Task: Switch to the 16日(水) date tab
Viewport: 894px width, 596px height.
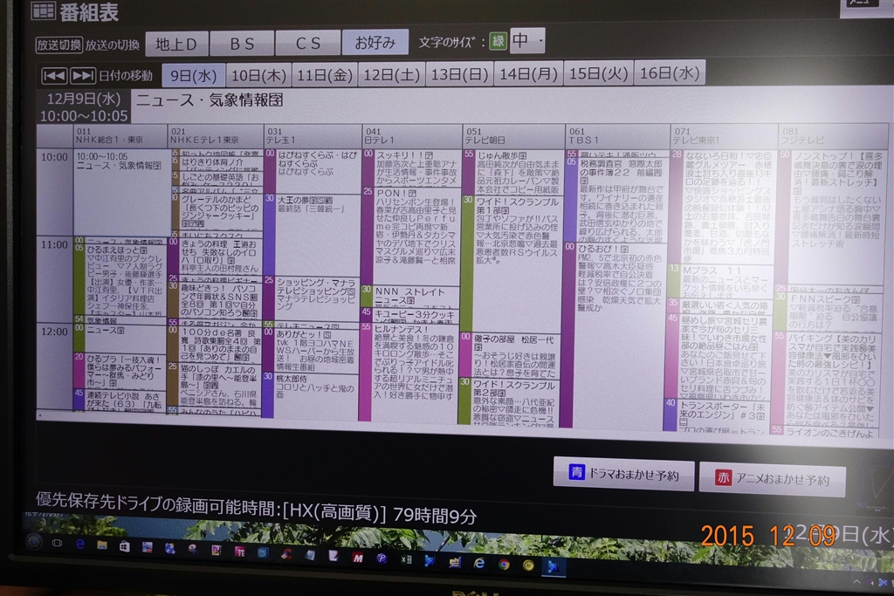Action: click(x=670, y=72)
